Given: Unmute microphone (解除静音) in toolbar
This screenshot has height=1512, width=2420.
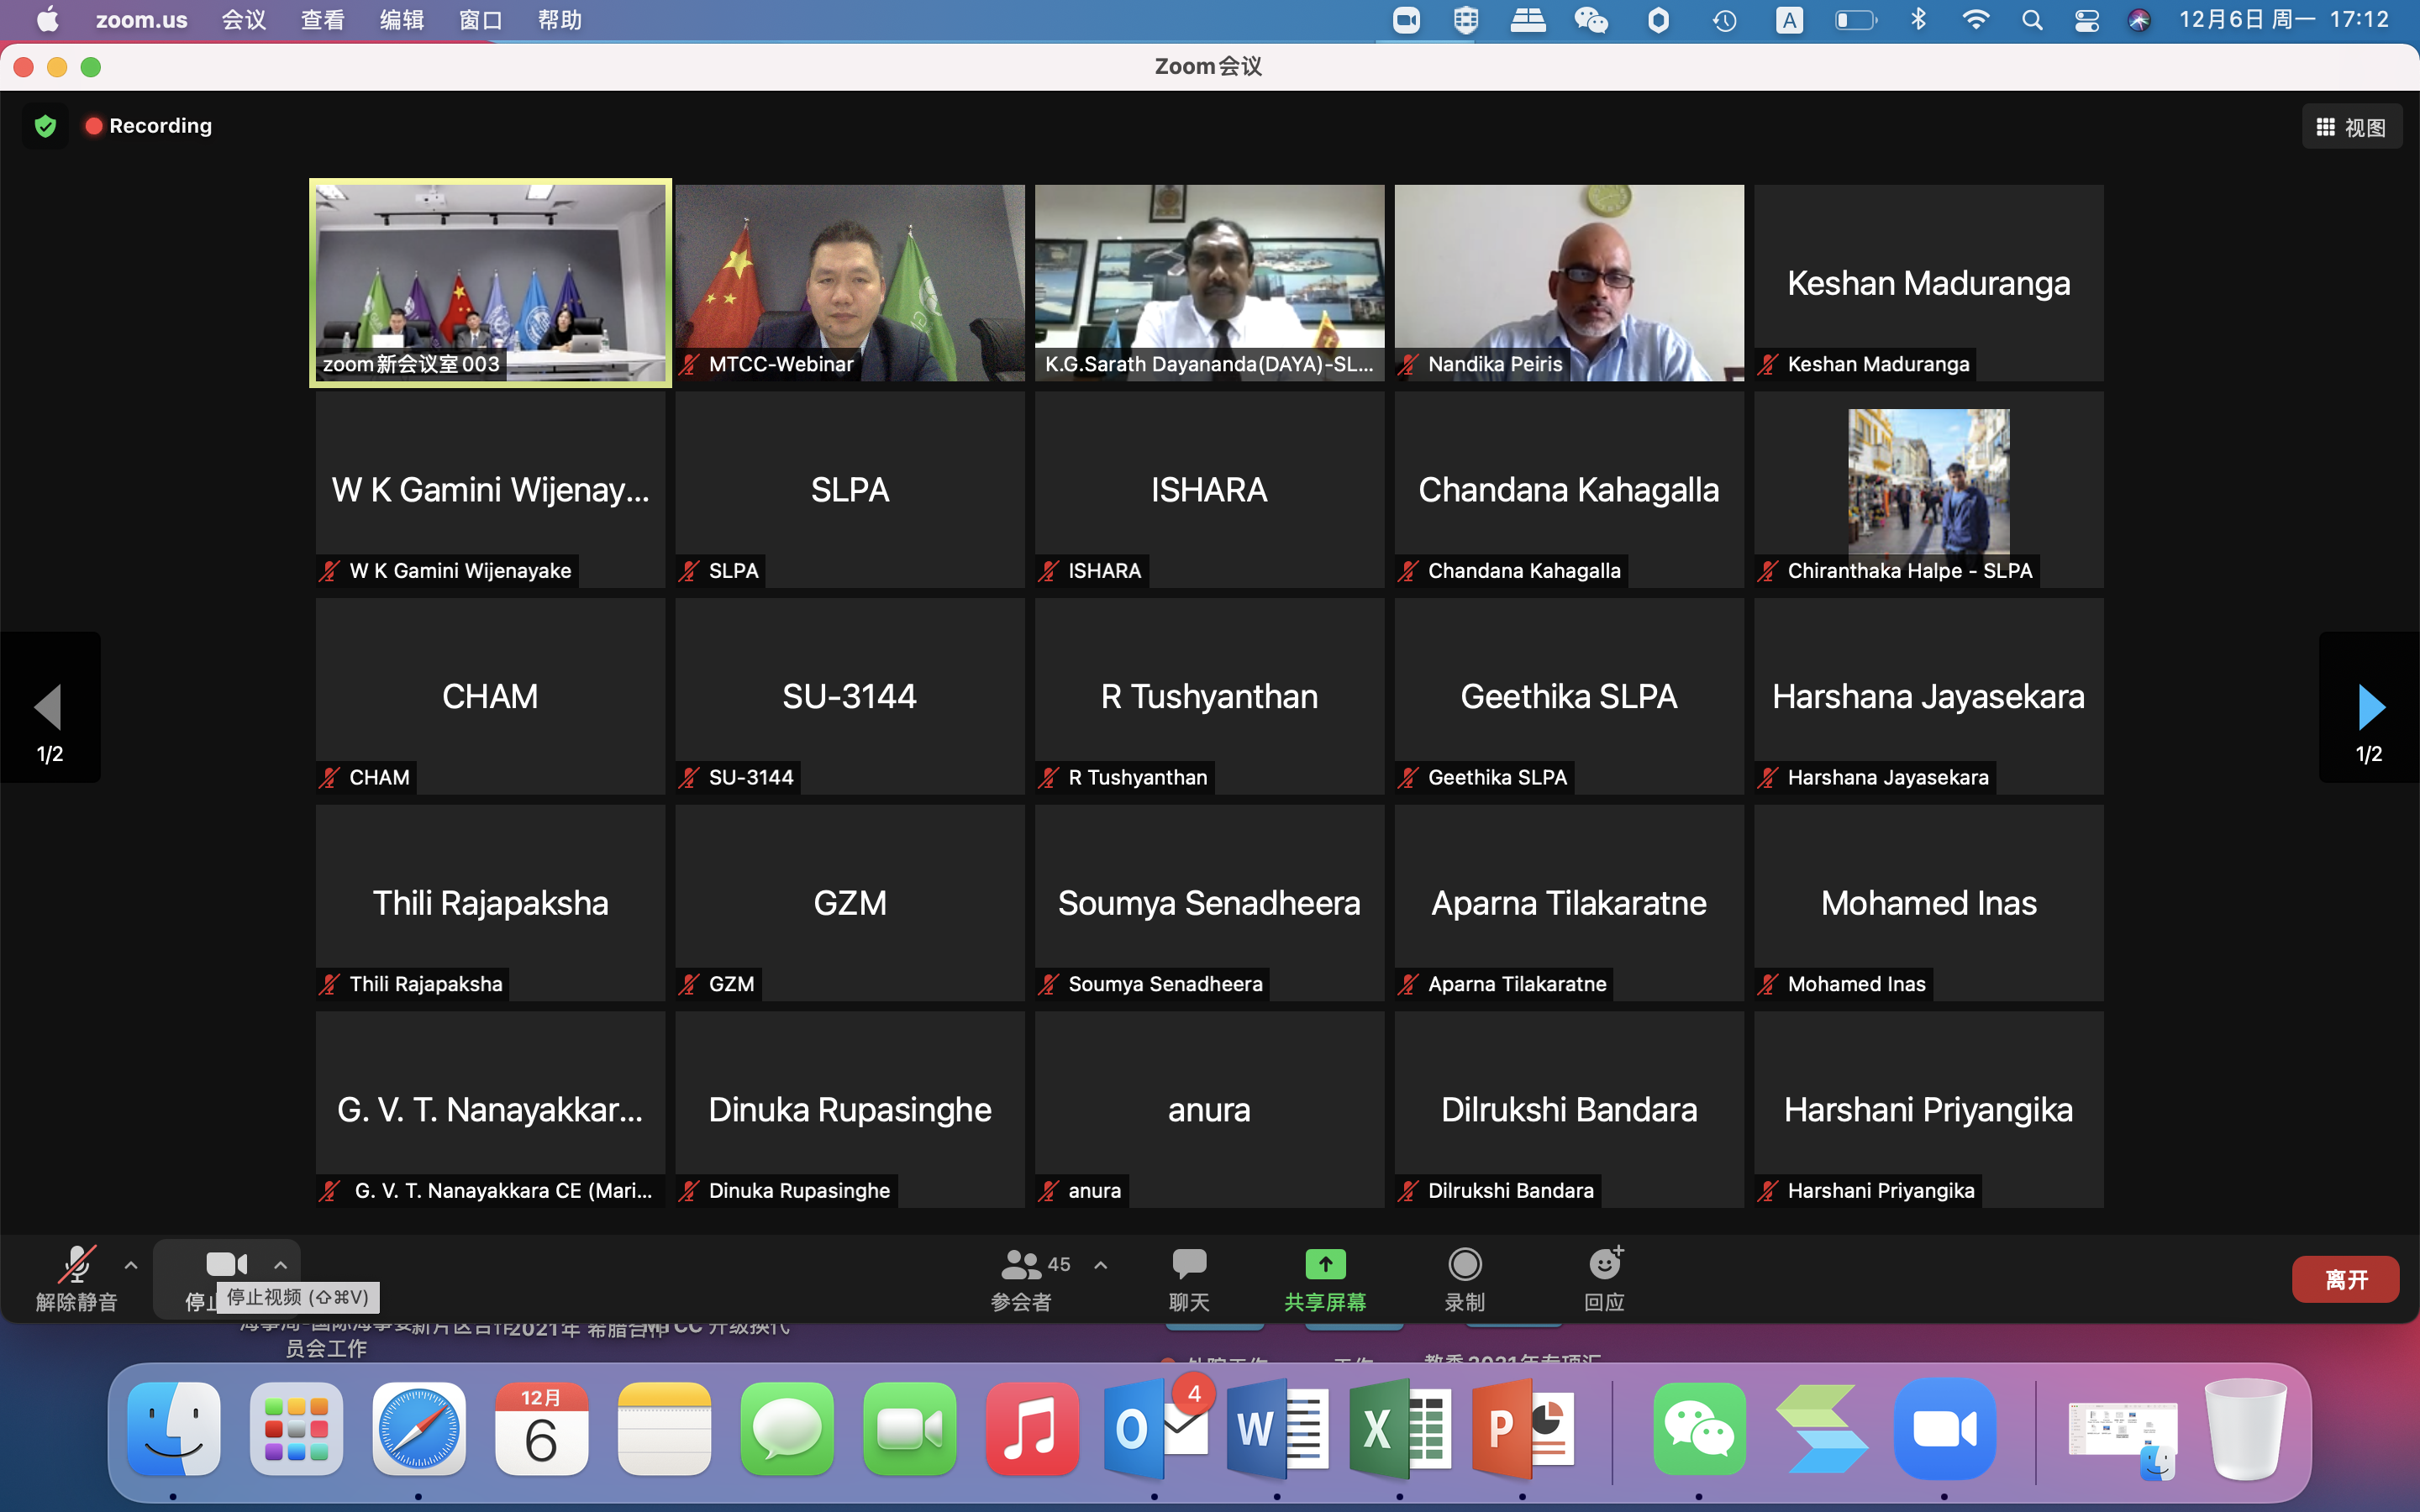Looking at the screenshot, I should 76,1266.
